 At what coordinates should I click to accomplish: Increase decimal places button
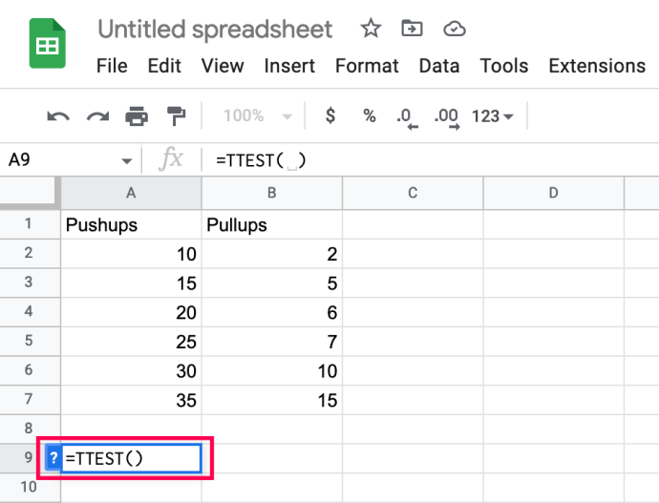pos(445,116)
